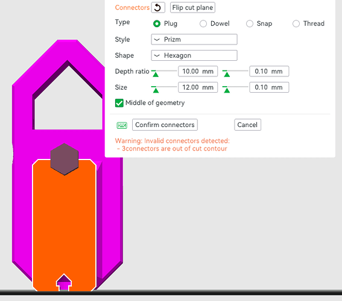342x301 pixels.
Task: Click the reset connectors arrow icon
Action: point(158,8)
